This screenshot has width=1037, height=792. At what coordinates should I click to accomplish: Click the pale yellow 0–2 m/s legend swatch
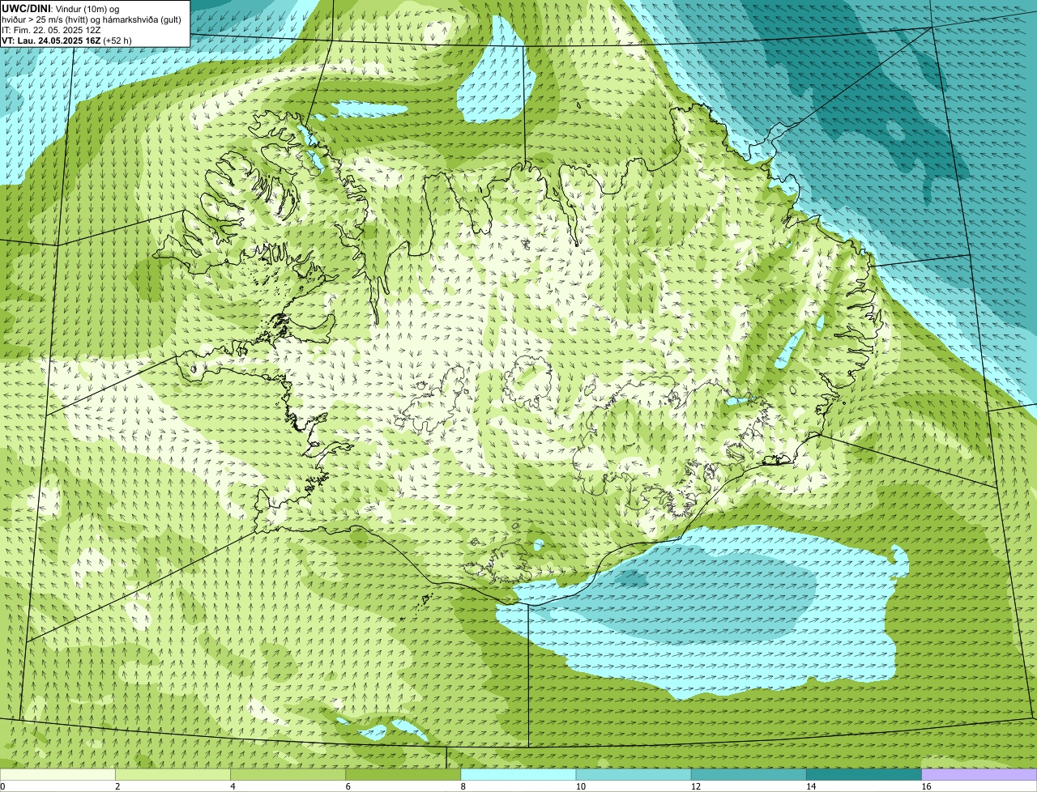click(58, 775)
